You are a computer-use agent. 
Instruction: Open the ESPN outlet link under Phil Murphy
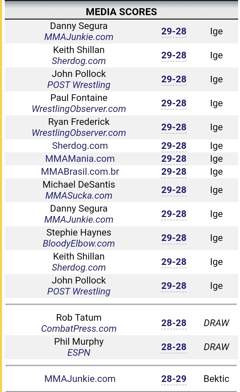[x=79, y=353]
